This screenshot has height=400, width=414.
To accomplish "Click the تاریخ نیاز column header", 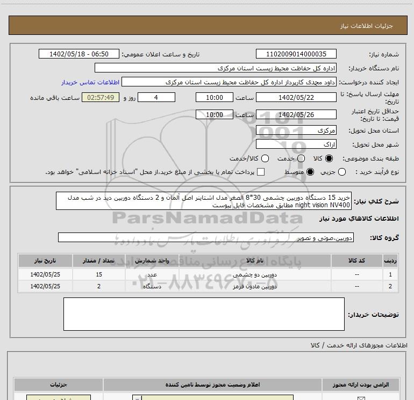I will pos(45,260).
